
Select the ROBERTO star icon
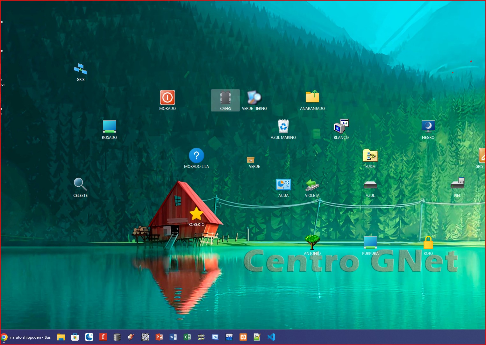[x=196, y=214]
